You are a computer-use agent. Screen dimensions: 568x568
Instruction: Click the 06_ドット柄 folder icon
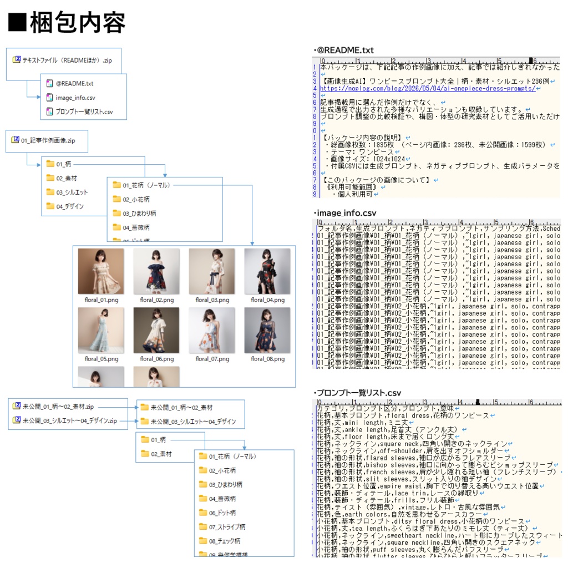[203, 512]
